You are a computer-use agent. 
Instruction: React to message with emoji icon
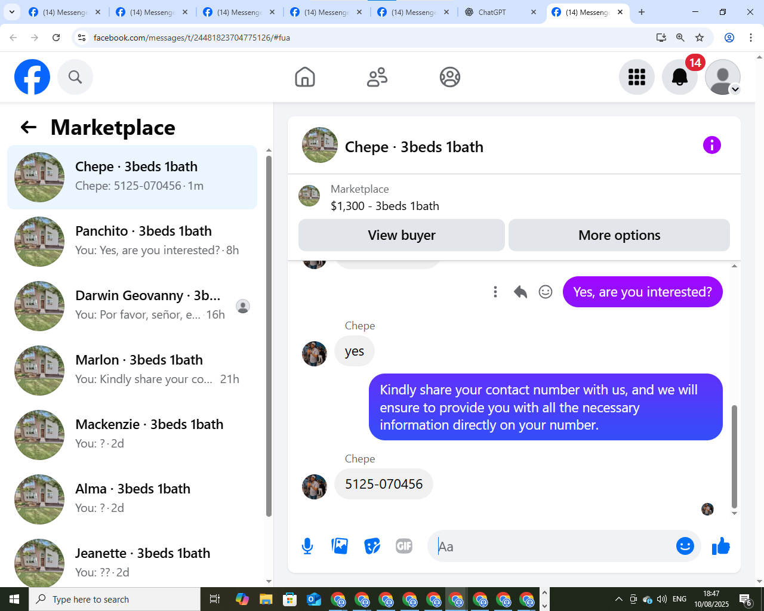pos(546,292)
